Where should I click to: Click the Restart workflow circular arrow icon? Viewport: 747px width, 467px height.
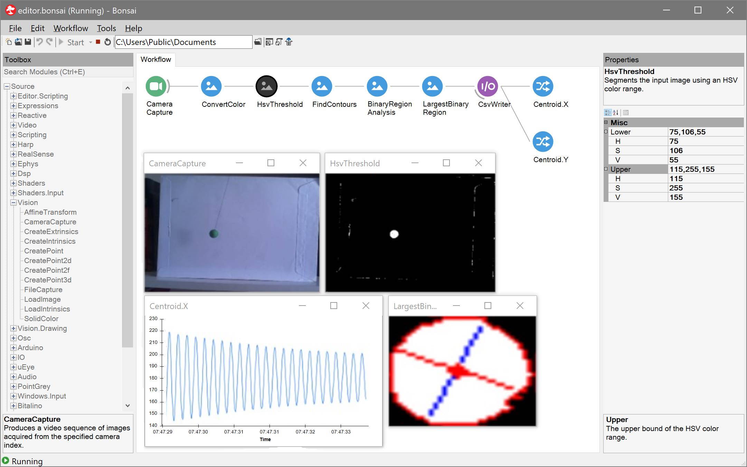click(x=107, y=42)
